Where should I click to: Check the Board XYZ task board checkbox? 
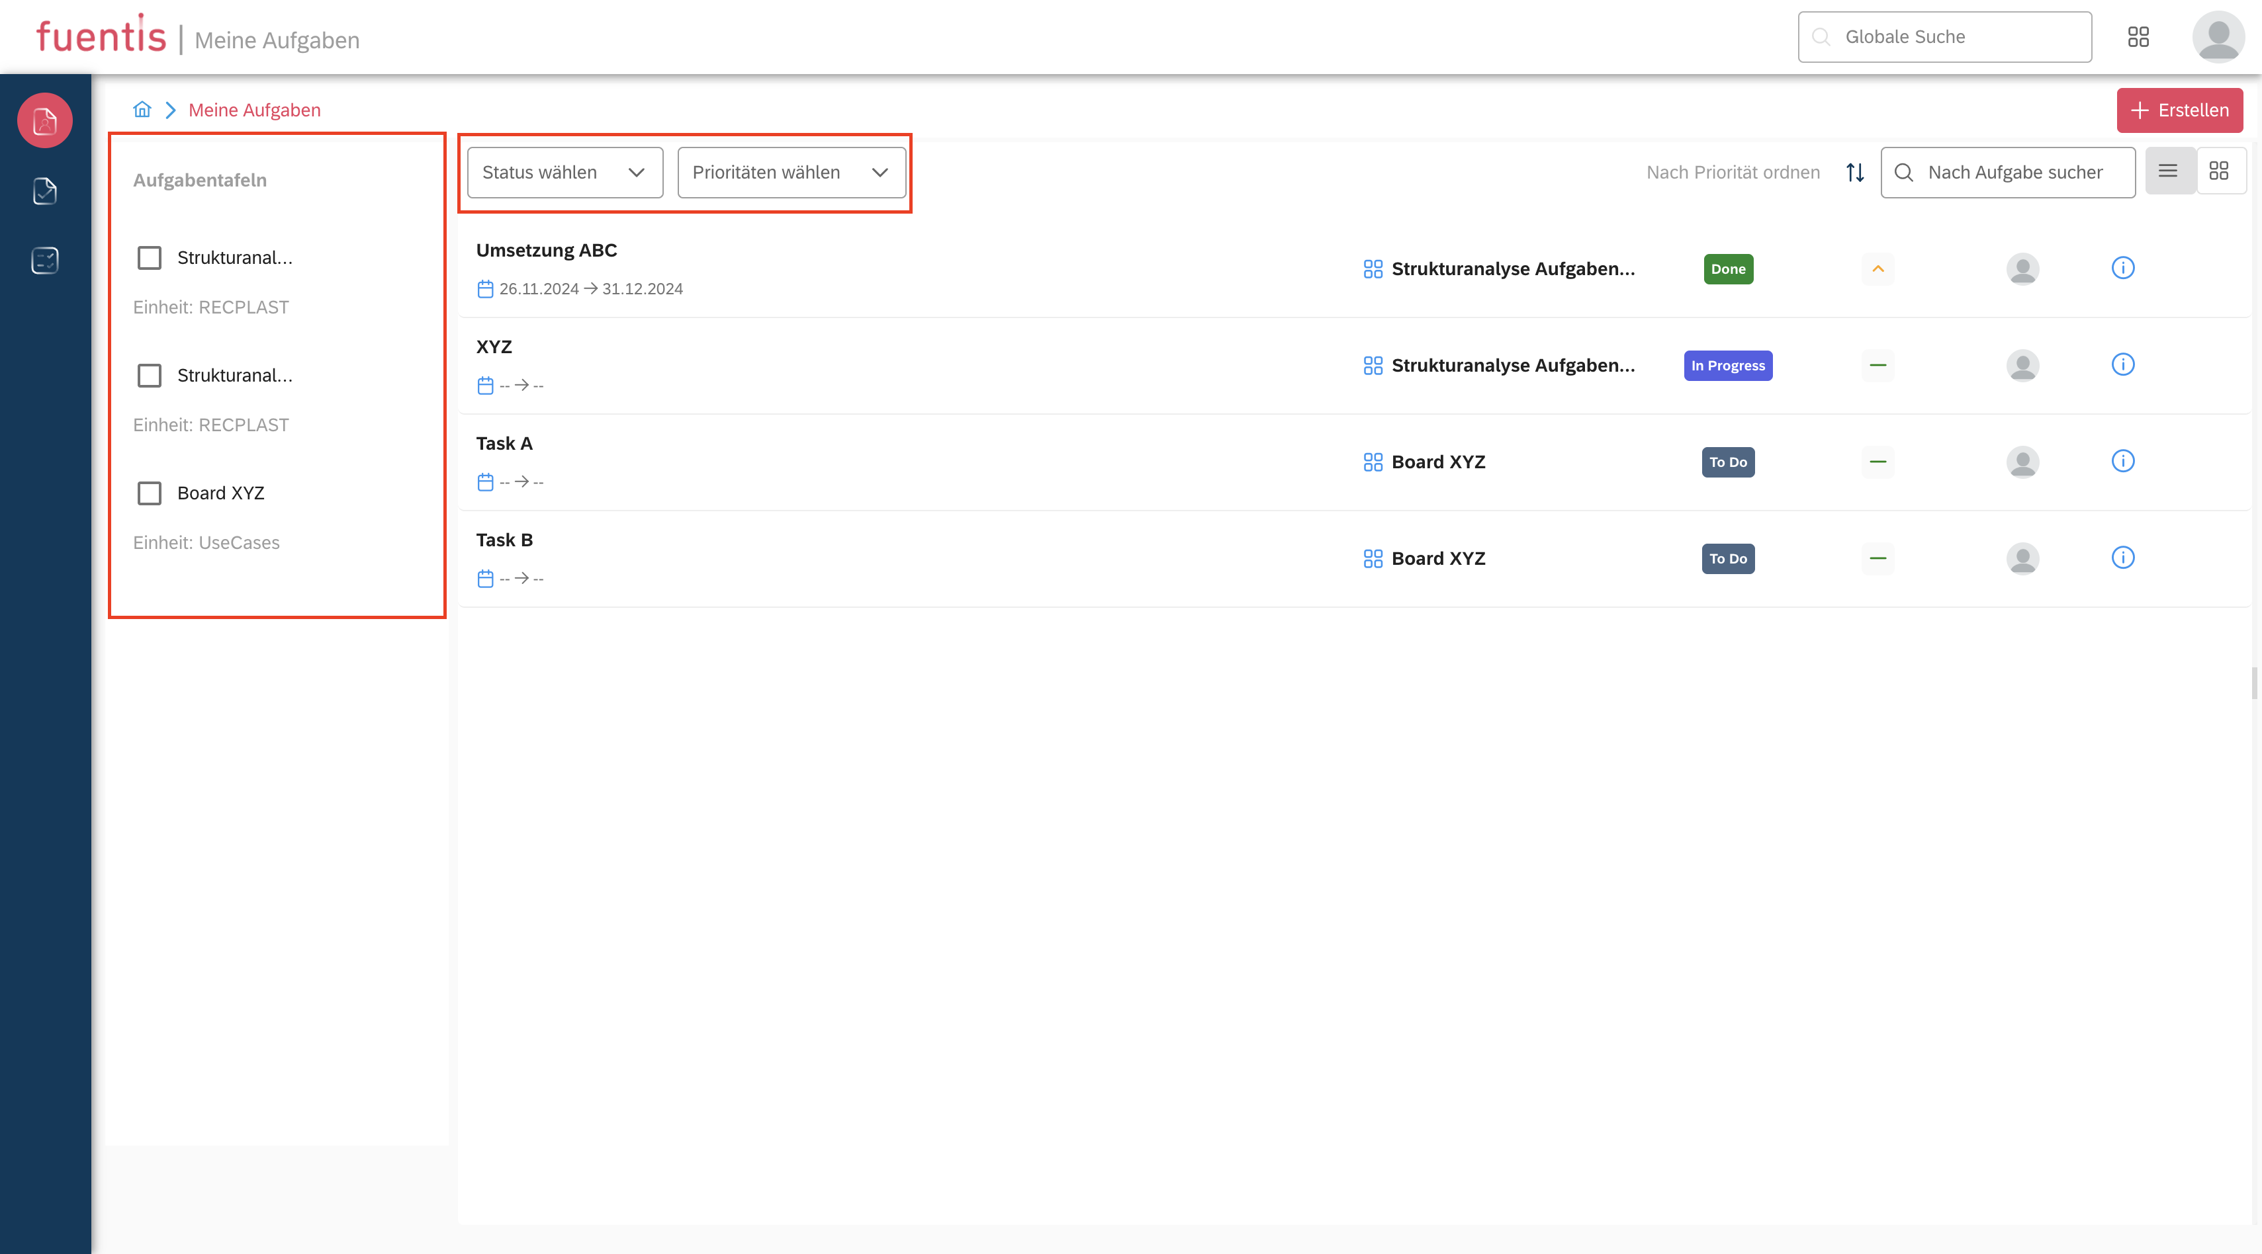(x=150, y=493)
